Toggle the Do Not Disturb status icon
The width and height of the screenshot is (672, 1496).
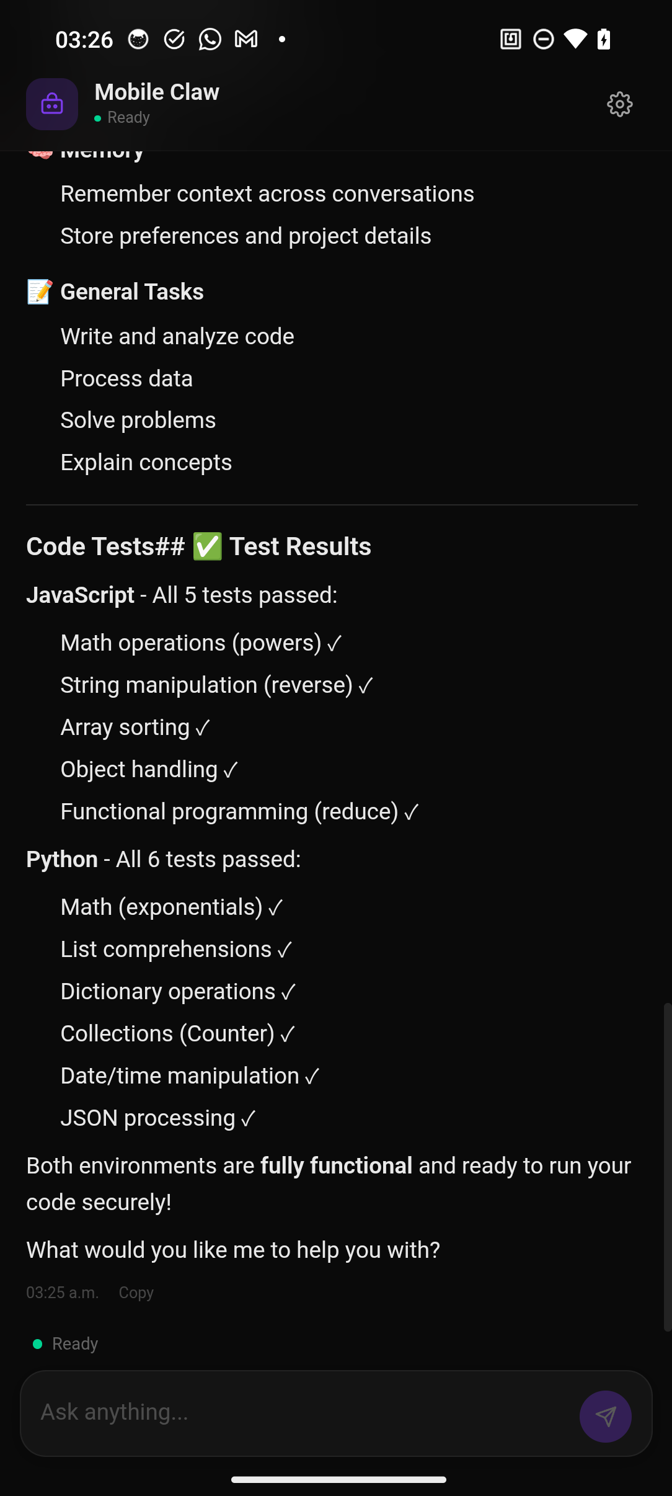coord(542,39)
